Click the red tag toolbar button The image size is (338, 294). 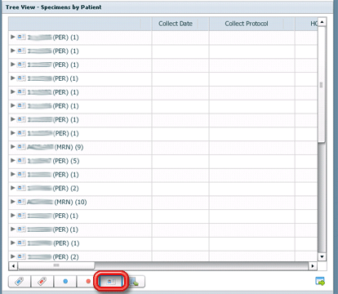point(42,281)
